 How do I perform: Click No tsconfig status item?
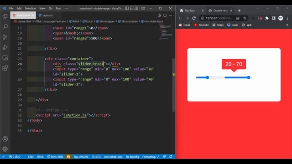point(132,157)
